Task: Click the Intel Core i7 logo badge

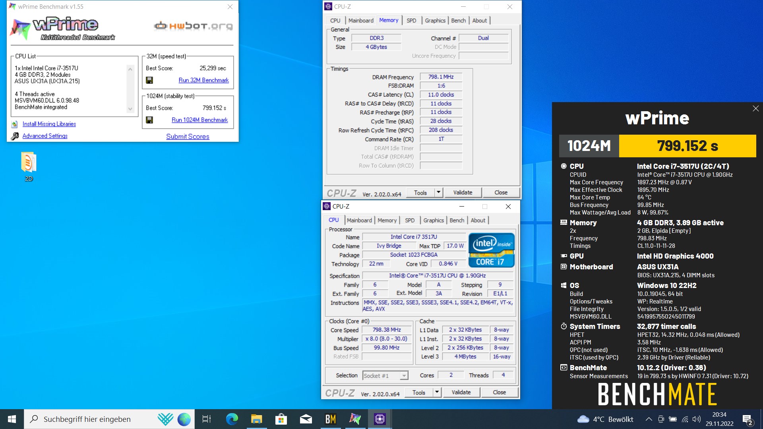Action: 492,250
